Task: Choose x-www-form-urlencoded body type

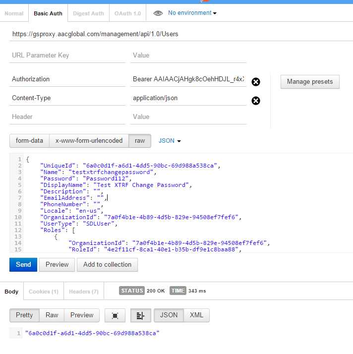Action: [x=89, y=141]
